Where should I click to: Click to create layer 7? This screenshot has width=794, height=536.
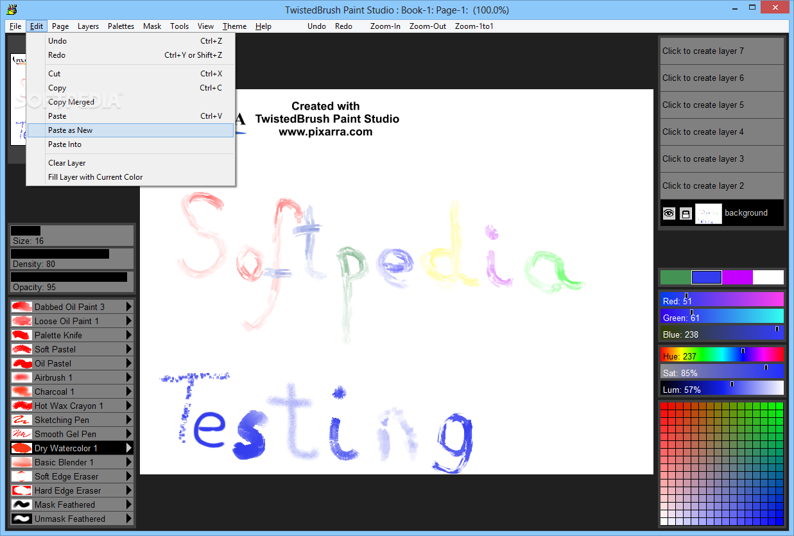[x=722, y=51]
